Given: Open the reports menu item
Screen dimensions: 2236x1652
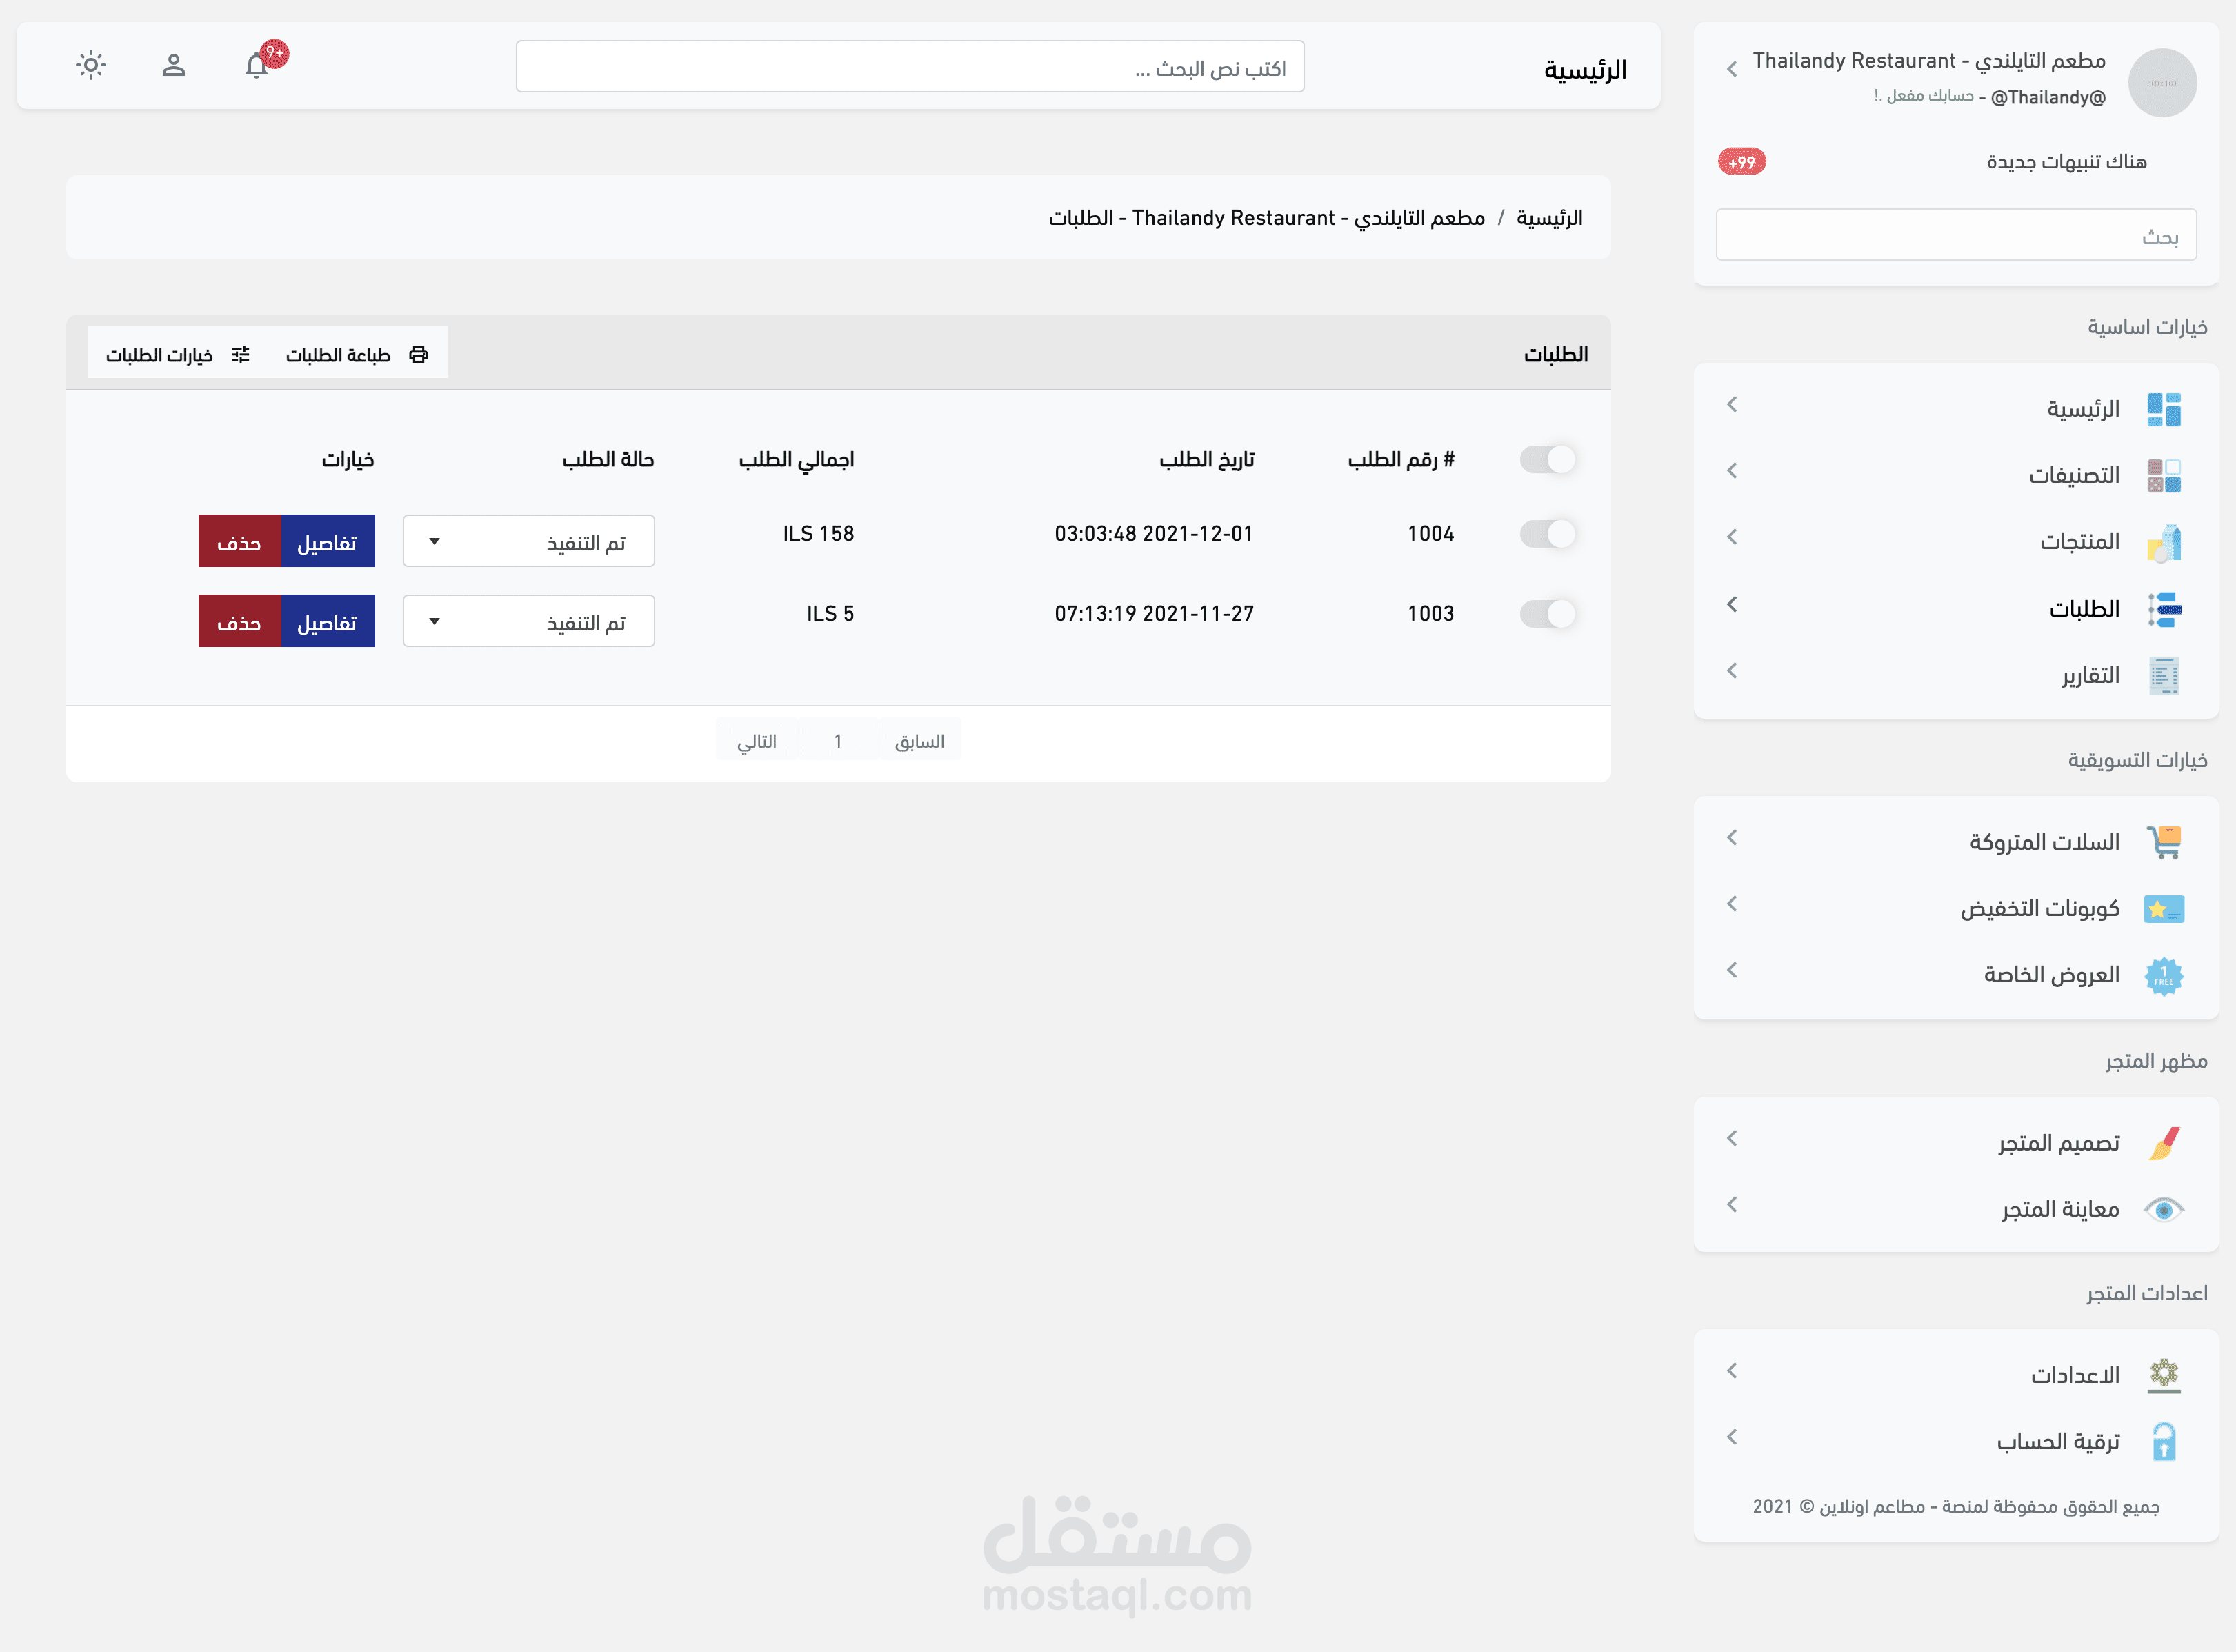Looking at the screenshot, I should (x=2089, y=675).
